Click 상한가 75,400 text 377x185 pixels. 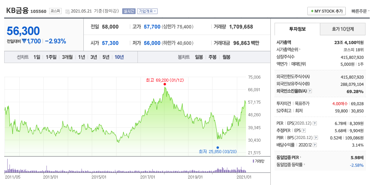pyautogui.click(x=177, y=27)
